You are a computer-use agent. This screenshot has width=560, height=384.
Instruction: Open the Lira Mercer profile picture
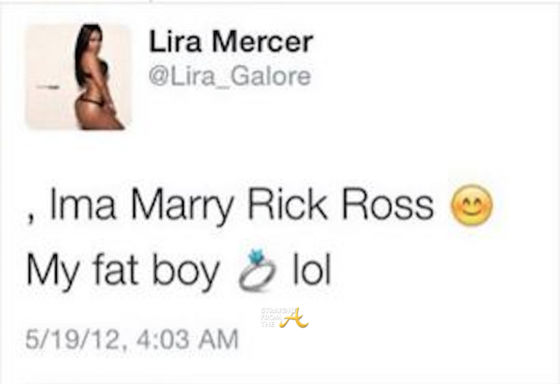(79, 77)
